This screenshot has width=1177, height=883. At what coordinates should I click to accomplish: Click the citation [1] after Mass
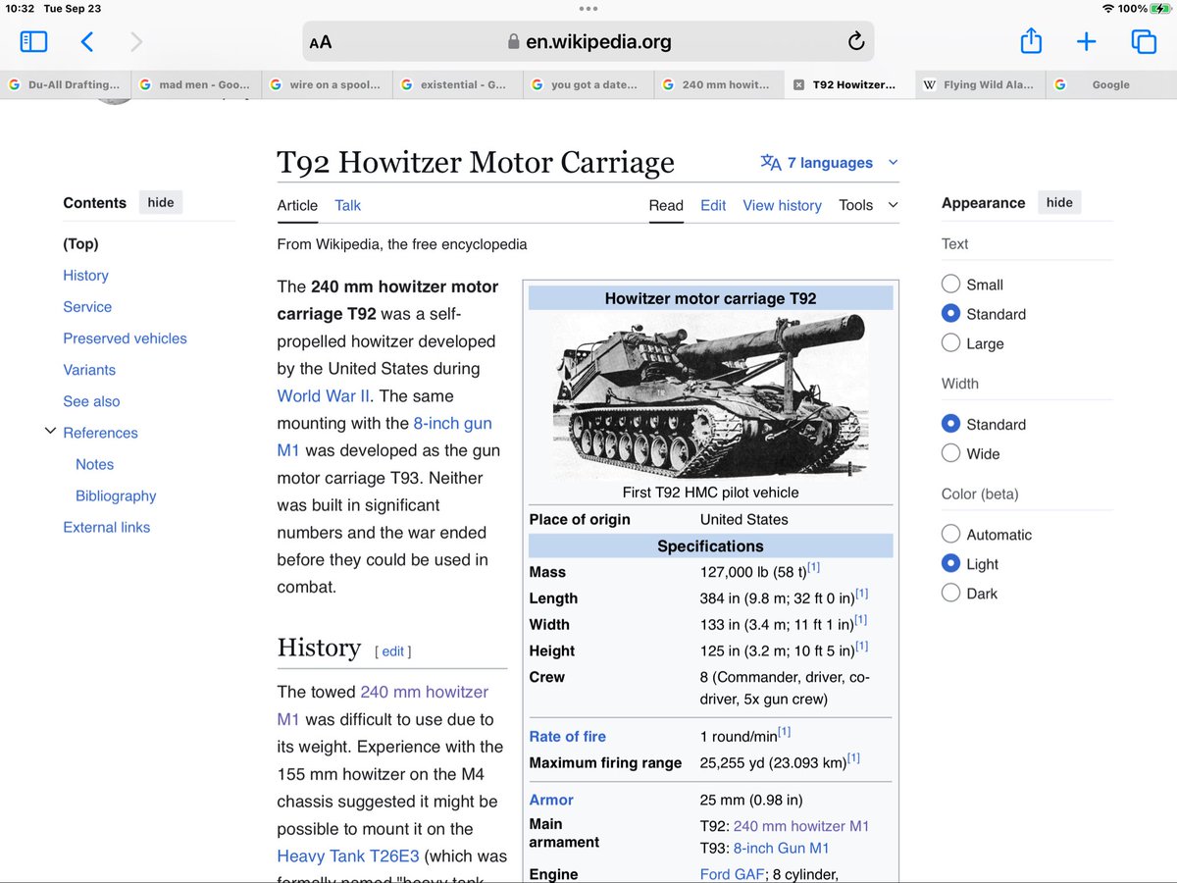[x=813, y=569]
